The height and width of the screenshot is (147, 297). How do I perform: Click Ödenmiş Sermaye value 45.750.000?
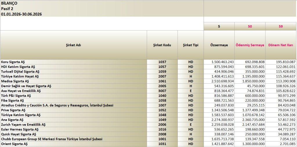pyautogui.click(x=250, y=86)
